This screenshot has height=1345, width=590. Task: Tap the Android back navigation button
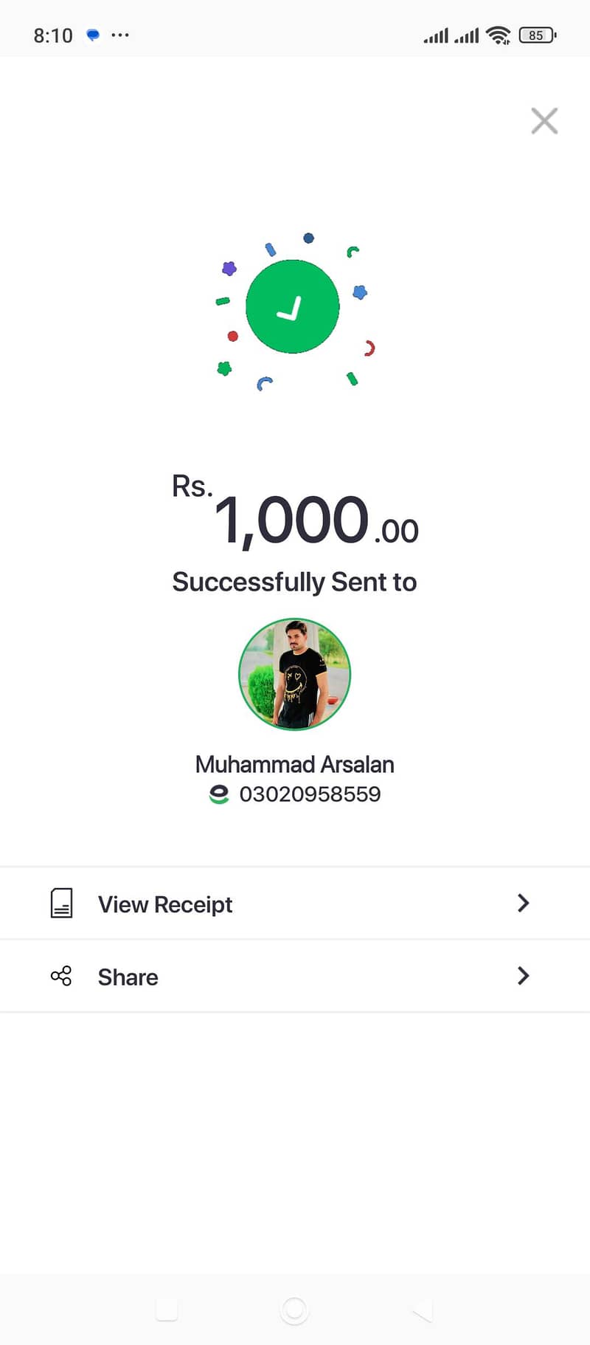coord(422,1310)
